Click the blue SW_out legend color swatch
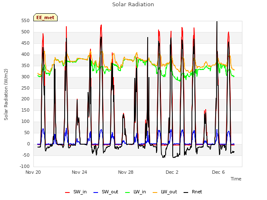The width and height of the screenshot is (267, 200). point(96,192)
